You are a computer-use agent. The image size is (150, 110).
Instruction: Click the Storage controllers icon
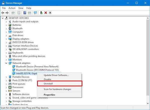[10, 101]
